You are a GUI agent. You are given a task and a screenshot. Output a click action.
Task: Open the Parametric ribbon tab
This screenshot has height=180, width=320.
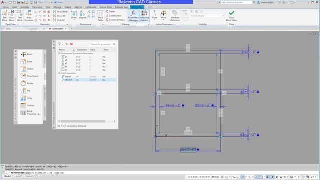tap(37, 7)
